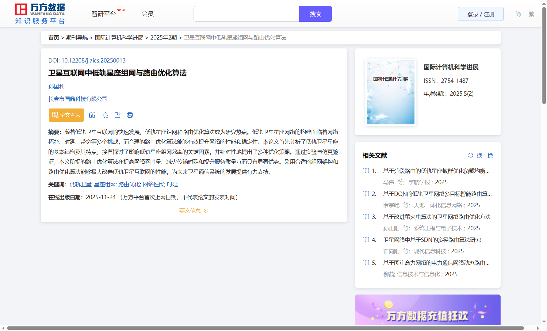547x331 pixels.
Task: Click the 搜索 button
Action: click(315, 14)
